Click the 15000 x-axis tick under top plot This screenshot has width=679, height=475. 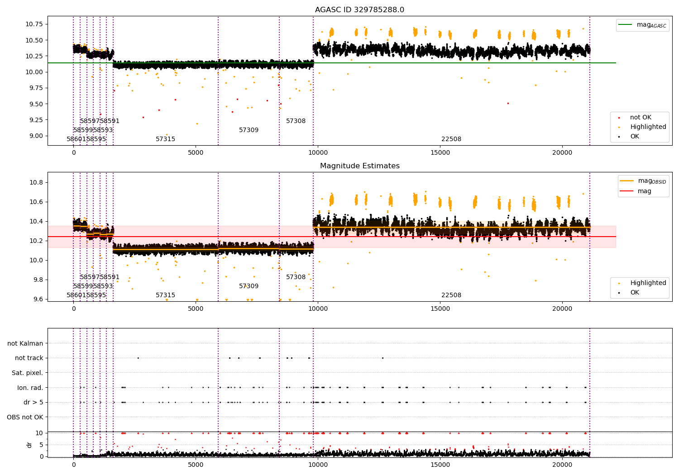pos(440,153)
